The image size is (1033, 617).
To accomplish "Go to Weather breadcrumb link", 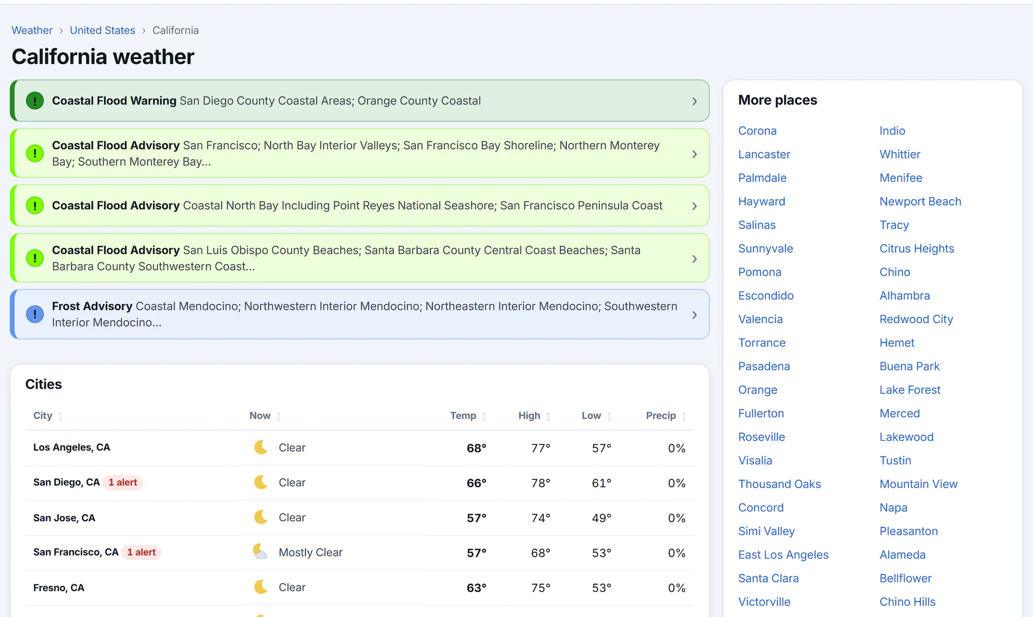I will point(32,30).
